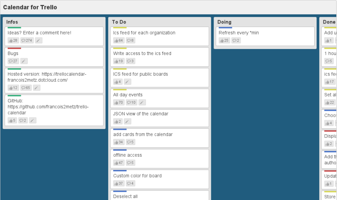Screen dimensions: 342x200
Task: Click the green label on Ideas card
Action: coord(14,28)
